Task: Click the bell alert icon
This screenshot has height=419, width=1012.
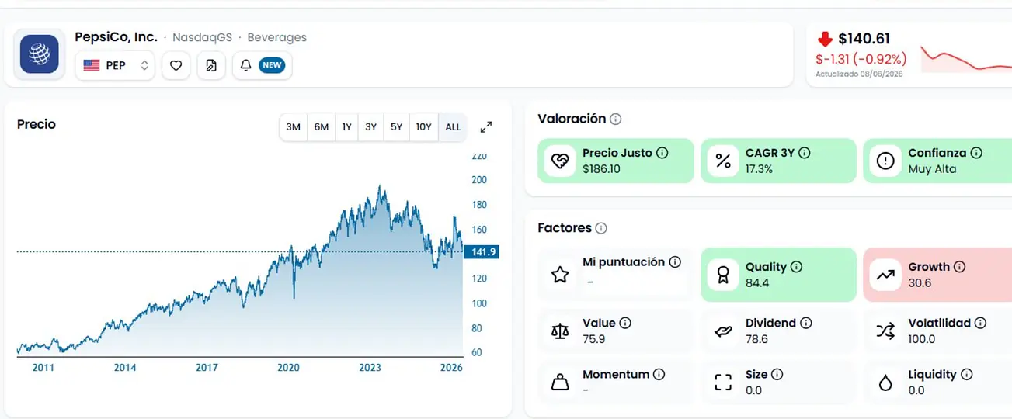Action: tap(245, 65)
